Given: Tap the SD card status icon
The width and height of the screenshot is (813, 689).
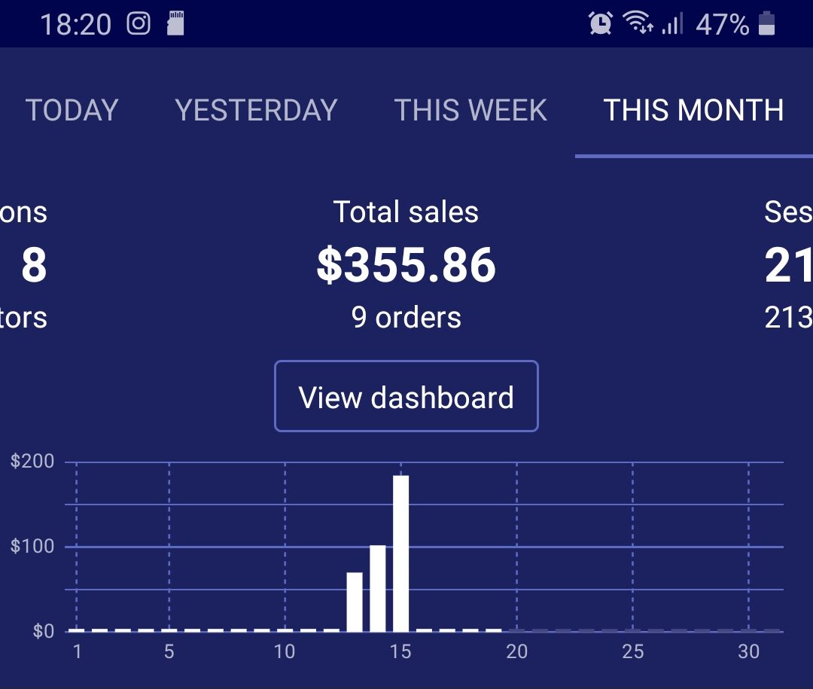Looking at the screenshot, I should pyautogui.click(x=175, y=23).
